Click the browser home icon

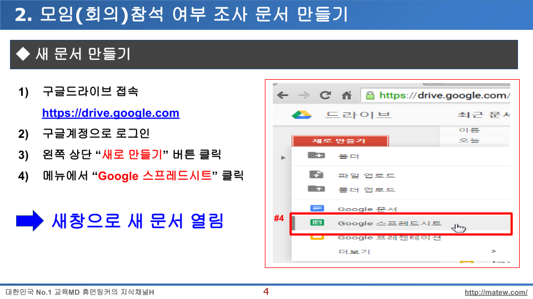click(346, 95)
